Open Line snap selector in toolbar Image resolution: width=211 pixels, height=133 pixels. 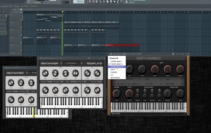tap(66, 2)
